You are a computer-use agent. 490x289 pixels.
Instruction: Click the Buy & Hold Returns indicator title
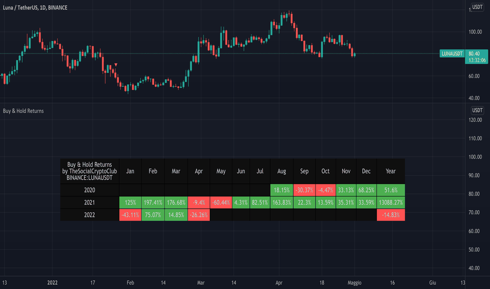coord(23,111)
